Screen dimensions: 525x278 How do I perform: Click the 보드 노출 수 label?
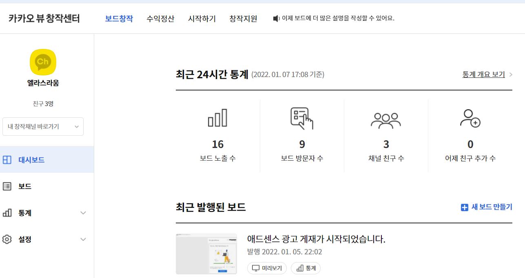(x=218, y=159)
